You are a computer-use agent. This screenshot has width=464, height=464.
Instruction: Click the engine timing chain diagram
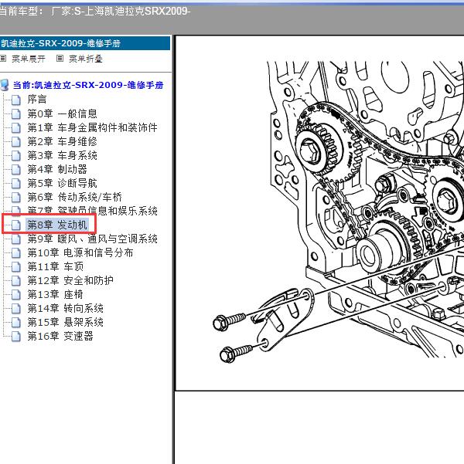[338, 212]
